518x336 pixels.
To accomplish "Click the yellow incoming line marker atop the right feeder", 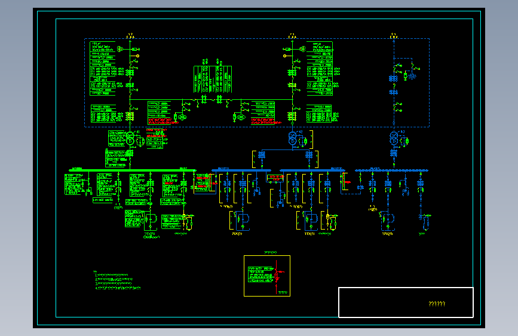I will click(394, 36).
